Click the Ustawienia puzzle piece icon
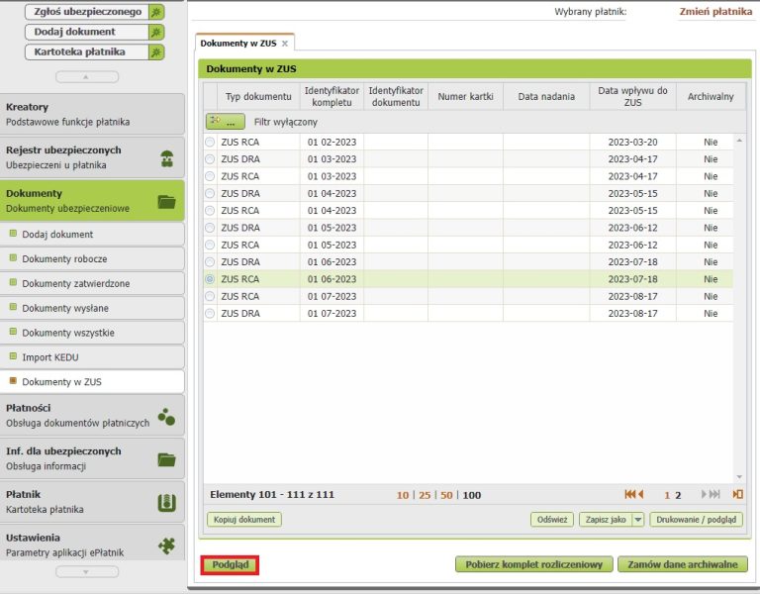The image size is (760, 594). click(x=166, y=545)
